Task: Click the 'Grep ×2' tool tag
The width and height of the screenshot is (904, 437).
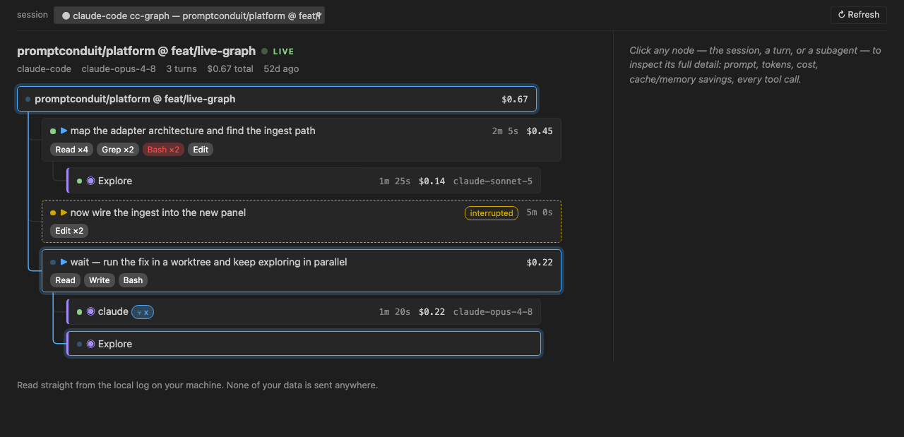Action: pyautogui.click(x=118, y=150)
